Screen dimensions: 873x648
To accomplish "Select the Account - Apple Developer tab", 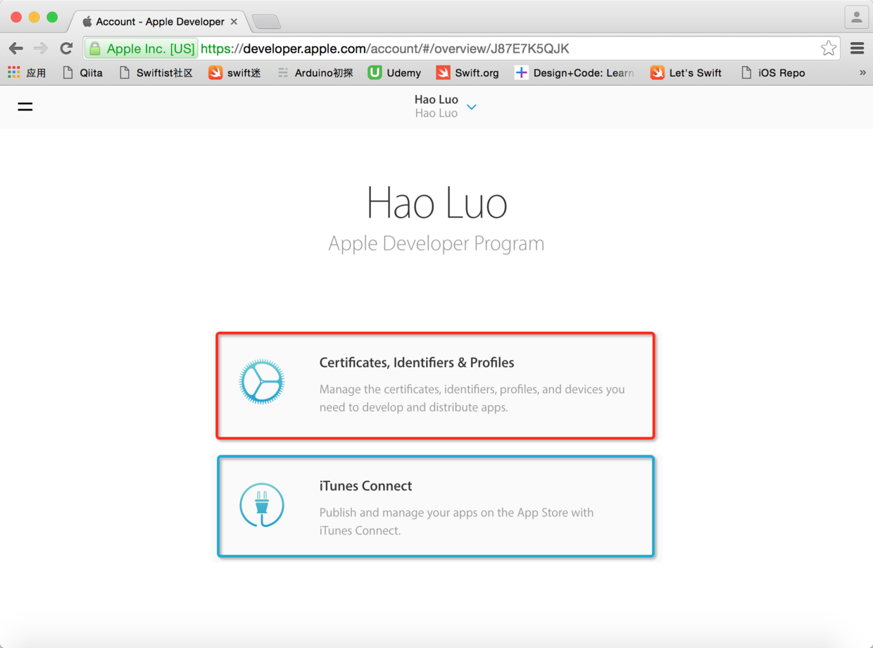I will tap(159, 22).
